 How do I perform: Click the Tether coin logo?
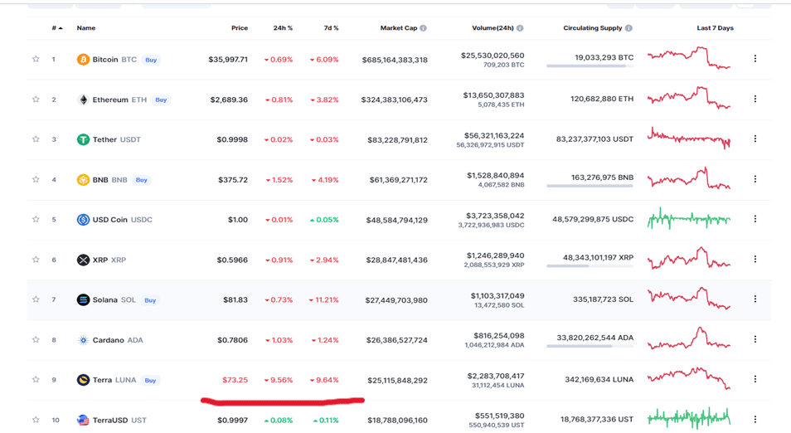click(x=83, y=139)
